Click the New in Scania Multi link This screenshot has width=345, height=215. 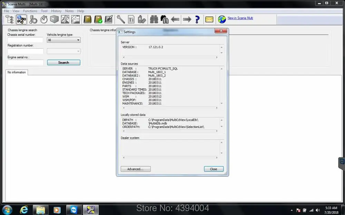tap(240, 18)
